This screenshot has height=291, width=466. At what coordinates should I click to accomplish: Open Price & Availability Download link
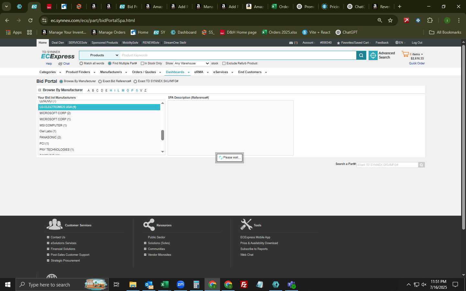[259, 243]
